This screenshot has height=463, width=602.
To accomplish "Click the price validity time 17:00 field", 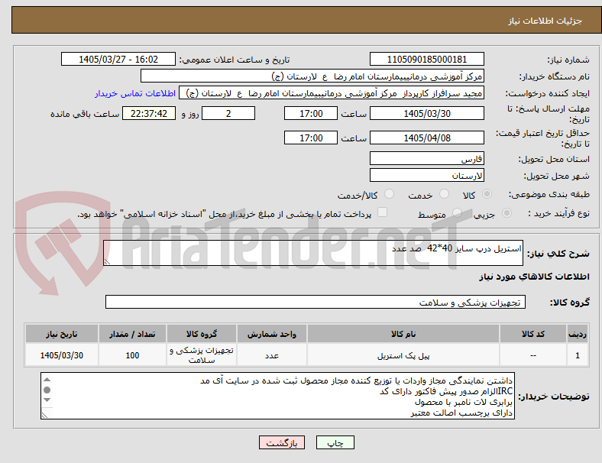I will 311,138.
